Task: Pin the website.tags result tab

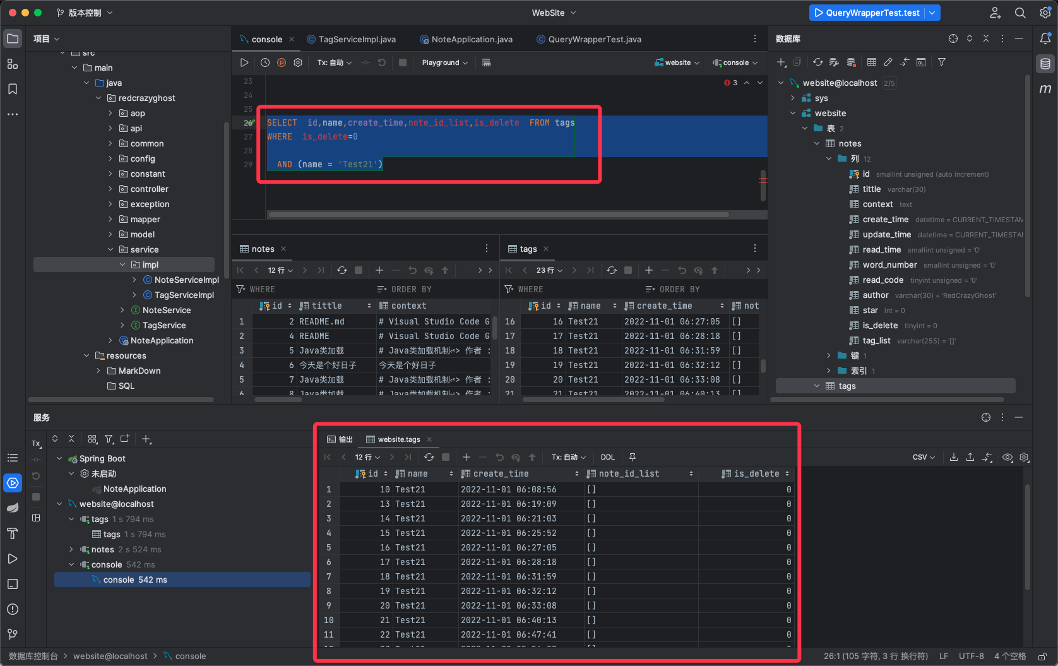Action: pos(633,457)
